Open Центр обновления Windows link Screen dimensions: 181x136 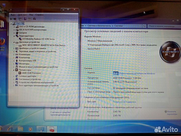pos(64,108)
